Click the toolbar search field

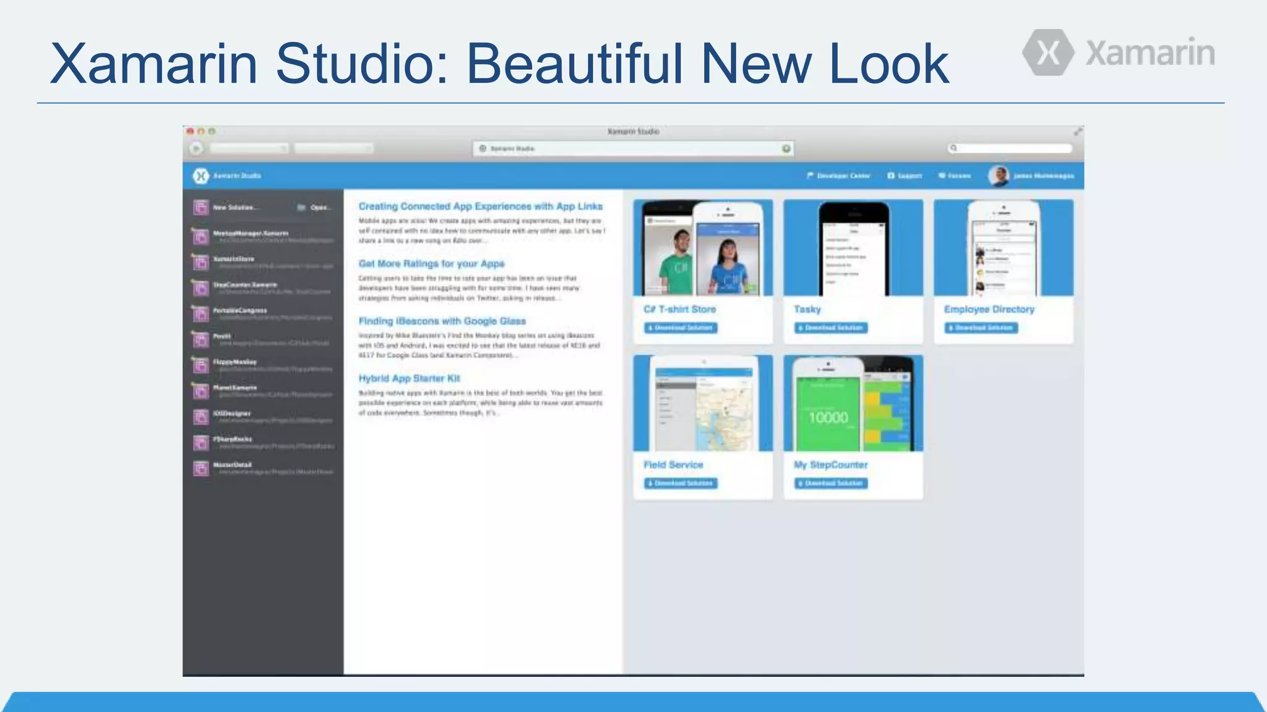(x=1010, y=148)
